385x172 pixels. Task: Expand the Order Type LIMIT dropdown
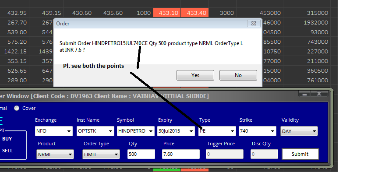(101, 154)
